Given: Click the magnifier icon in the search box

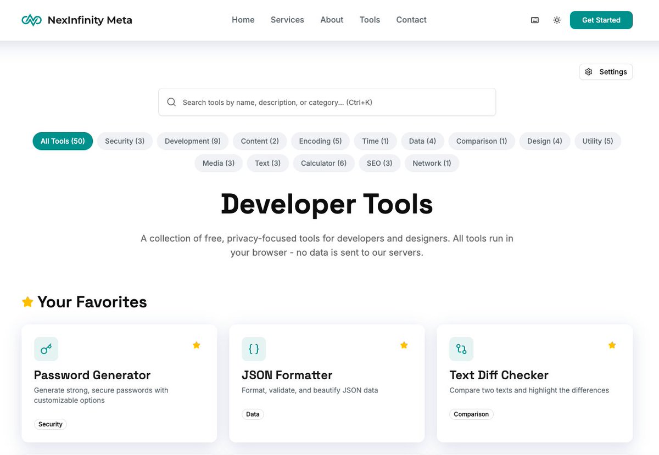Looking at the screenshot, I should click(x=171, y=102).
